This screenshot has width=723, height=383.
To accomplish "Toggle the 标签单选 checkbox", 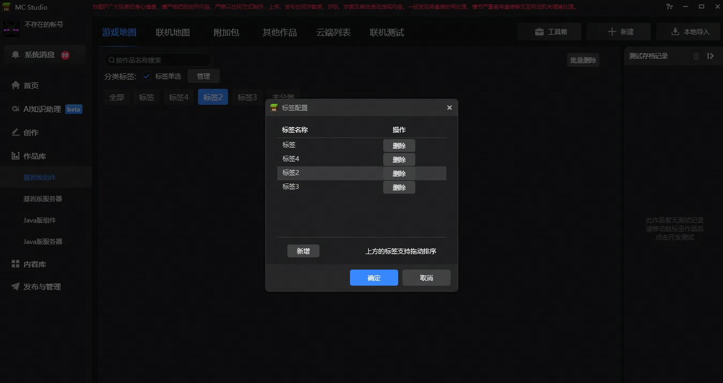I will point(147,76).
